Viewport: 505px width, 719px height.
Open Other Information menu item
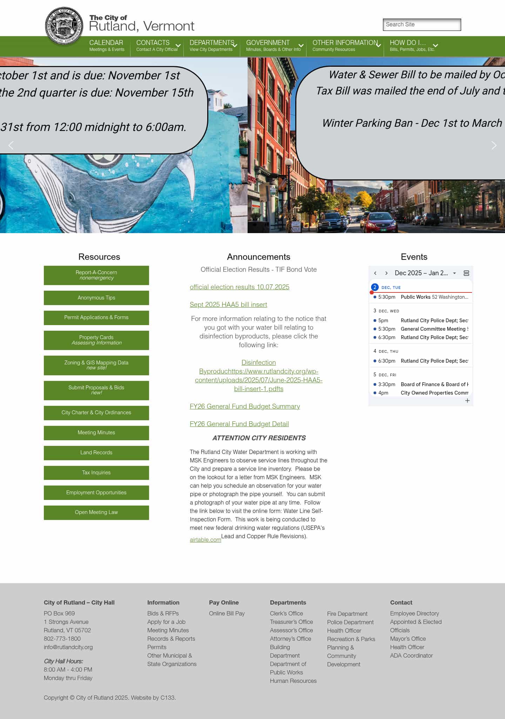pos(345,46)
